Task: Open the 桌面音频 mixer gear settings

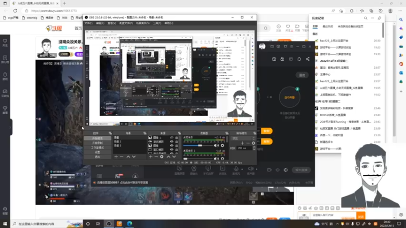Action: pyautogui.click(x=222, y=145)
